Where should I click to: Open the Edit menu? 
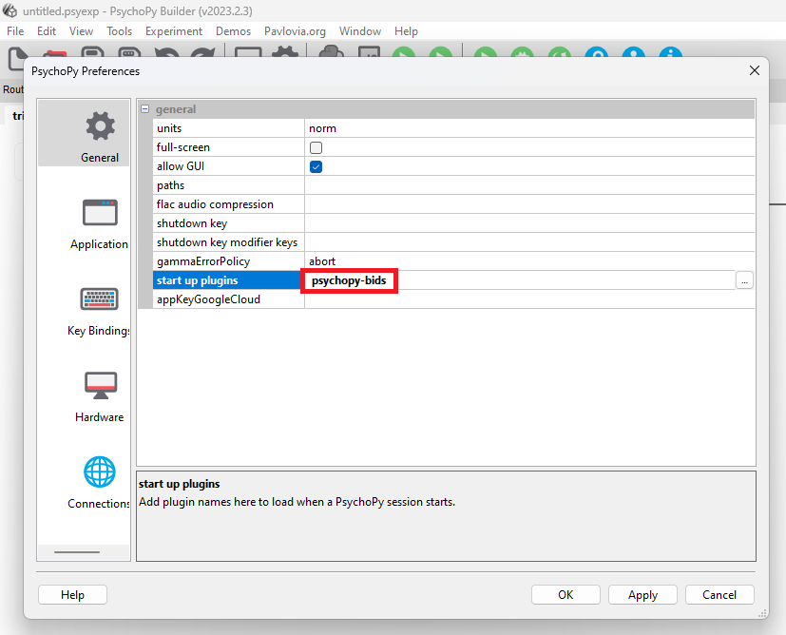47,31
